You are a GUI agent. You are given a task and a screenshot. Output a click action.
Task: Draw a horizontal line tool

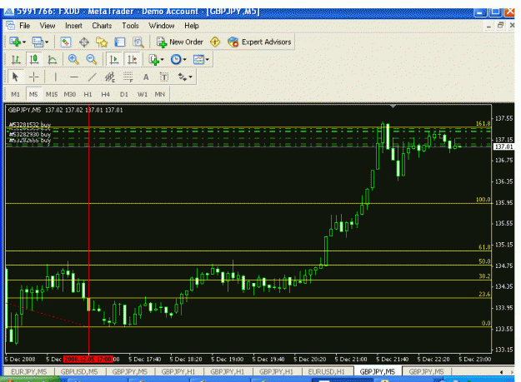73,77
